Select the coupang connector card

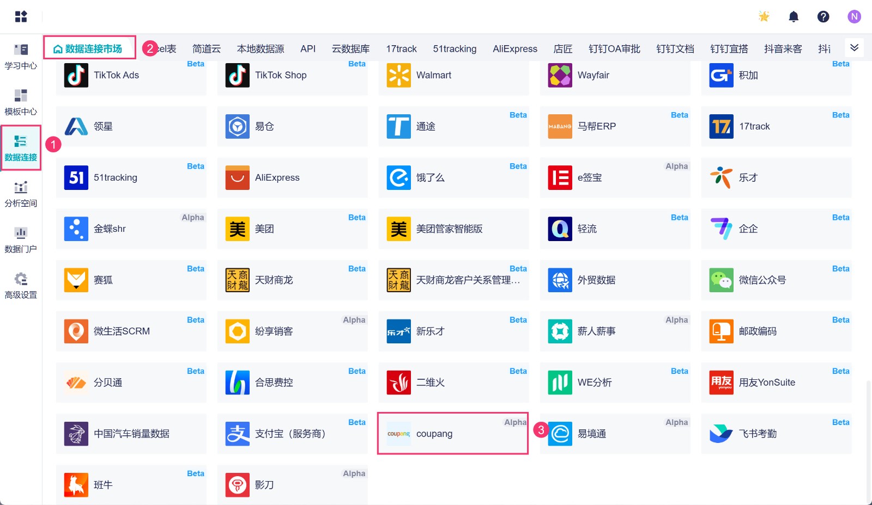[x=452, y=434]
